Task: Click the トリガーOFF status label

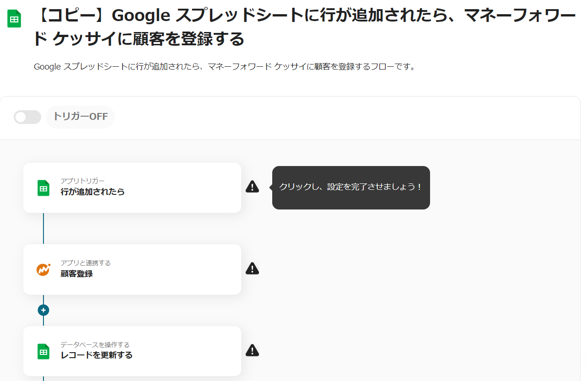Action: pyautogui.click(x=80, y=117)
